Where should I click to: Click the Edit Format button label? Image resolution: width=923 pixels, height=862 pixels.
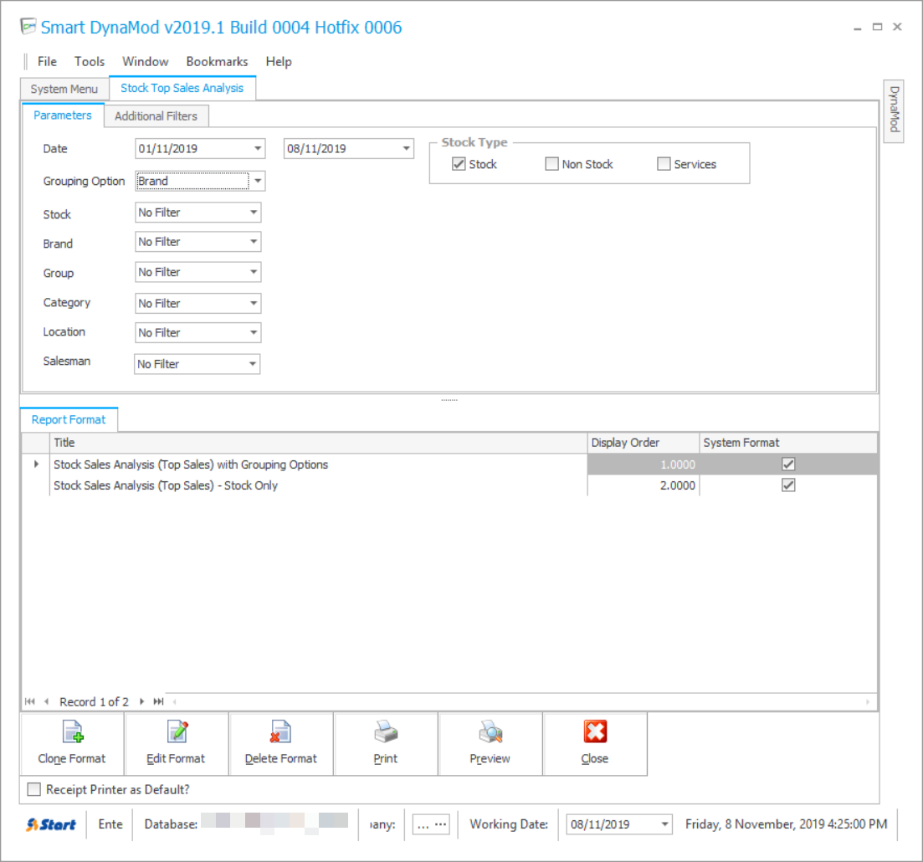click(x=176, y=758)
